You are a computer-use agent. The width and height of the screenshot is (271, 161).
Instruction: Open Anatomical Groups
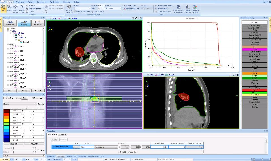pos(195,8)
